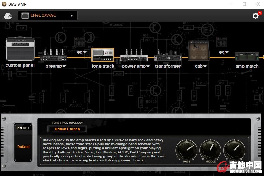
Task: Open the ToneCloud cloud icon
Action: [x=8, y=16]
